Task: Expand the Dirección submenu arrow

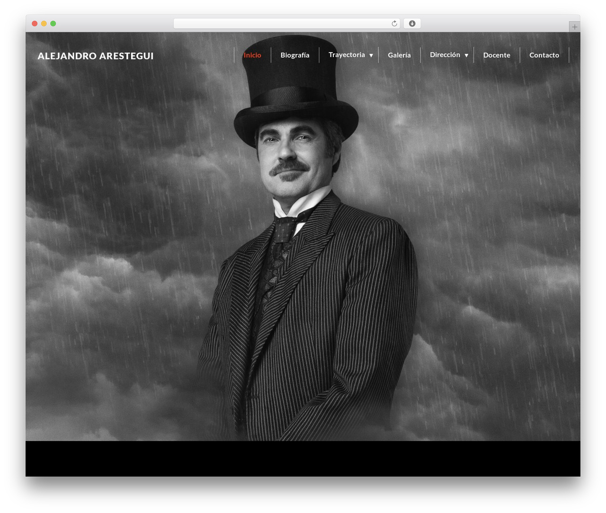Action: (466, 55)
